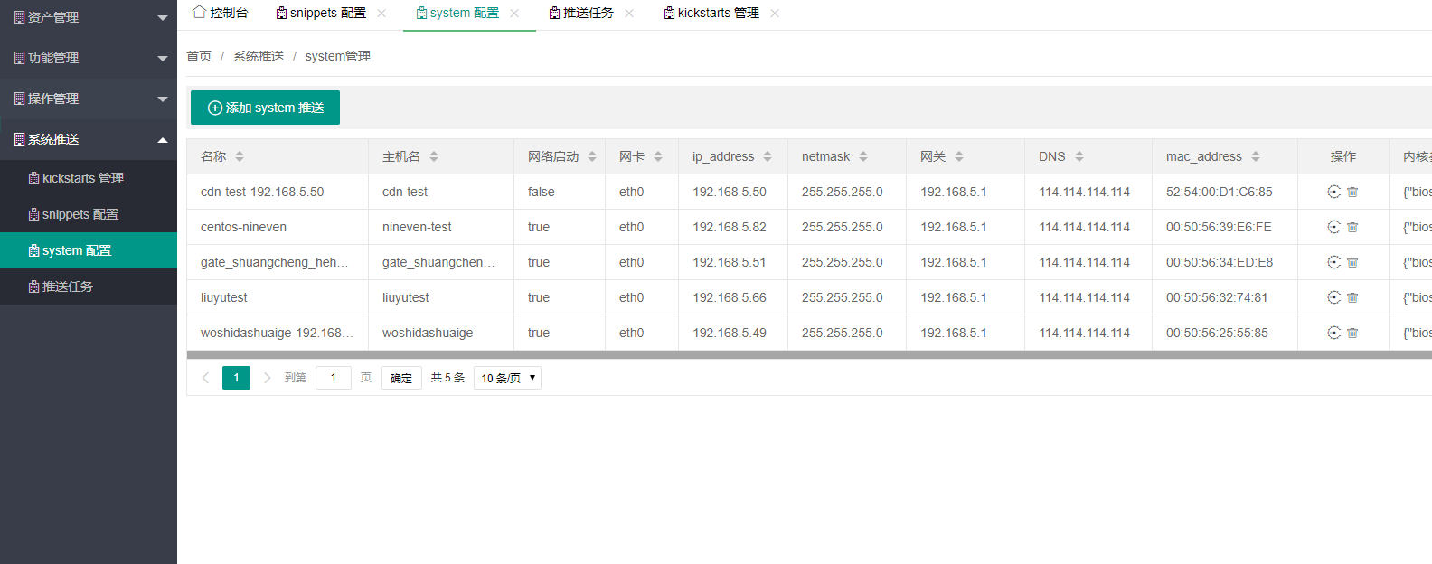This screenshot has width=1432, height=564.
Task: Expand the 功能管理 sidebar menu
Action: 89,58
